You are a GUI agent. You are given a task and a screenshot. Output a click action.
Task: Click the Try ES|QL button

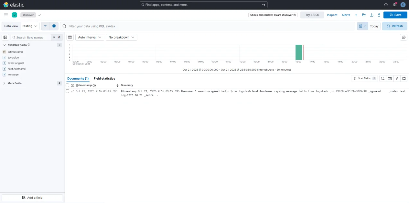click(x=312, y=15)
